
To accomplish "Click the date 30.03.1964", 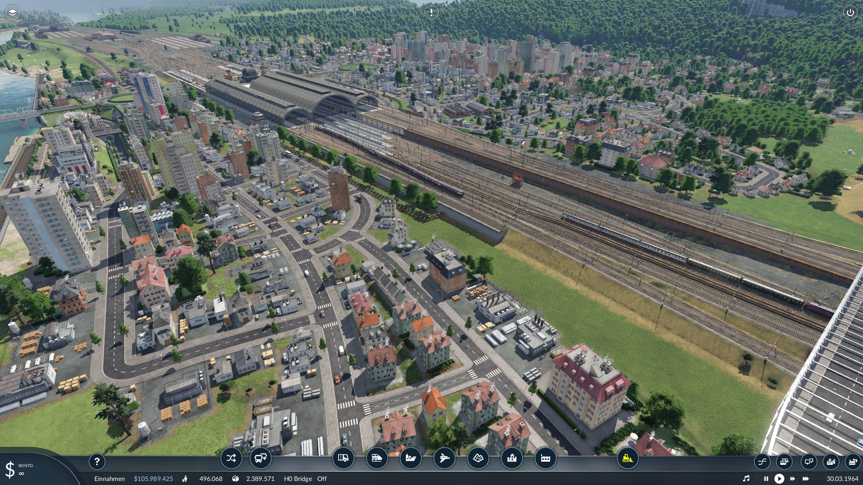I will [x=842, y=479].
